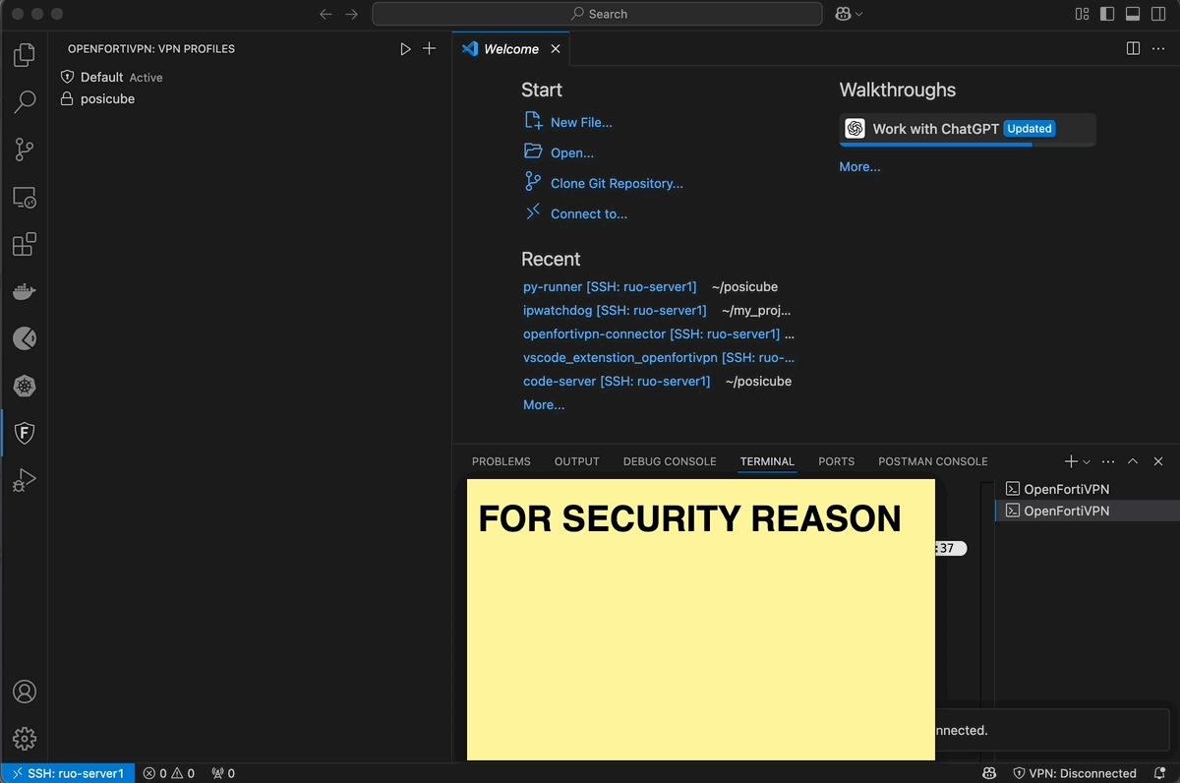Open recent ipwatchdog project
This screenshot has height=783, width=1180.
[615, 311]
